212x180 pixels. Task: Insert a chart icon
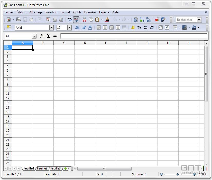tap(157, 20)
